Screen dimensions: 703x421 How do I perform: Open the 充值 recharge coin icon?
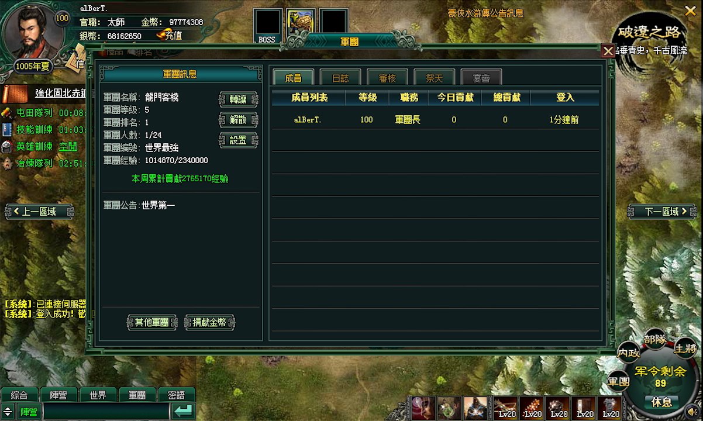pyautogui.click(x=162, y=36)
